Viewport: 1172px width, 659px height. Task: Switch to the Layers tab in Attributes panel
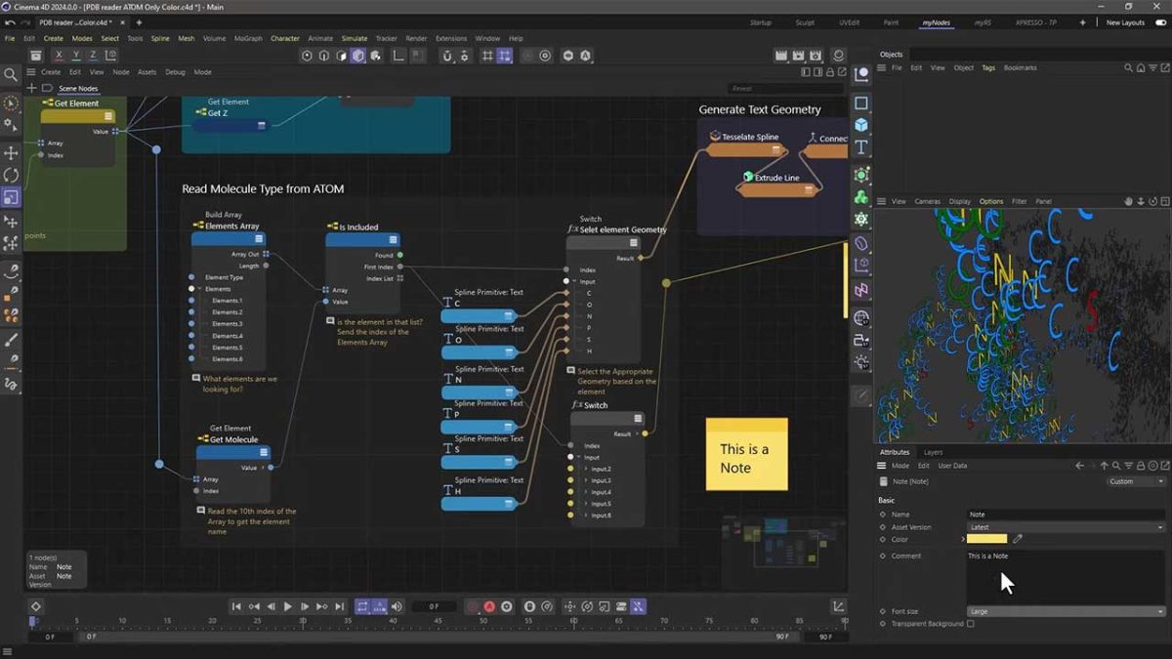click(933, 452)
